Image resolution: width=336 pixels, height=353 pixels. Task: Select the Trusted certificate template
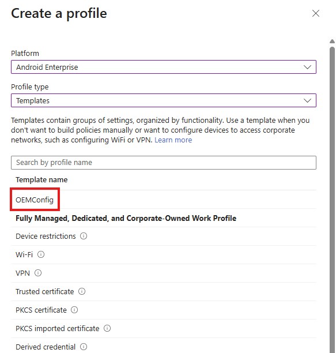tap(164, 291)
